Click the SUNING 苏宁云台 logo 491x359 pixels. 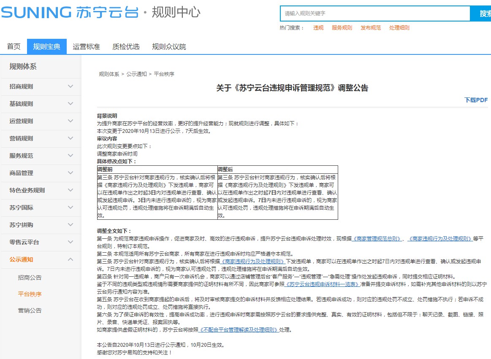[70, 13]
